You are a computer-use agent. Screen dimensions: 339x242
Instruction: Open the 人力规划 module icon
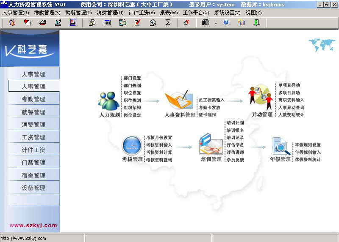109,101
